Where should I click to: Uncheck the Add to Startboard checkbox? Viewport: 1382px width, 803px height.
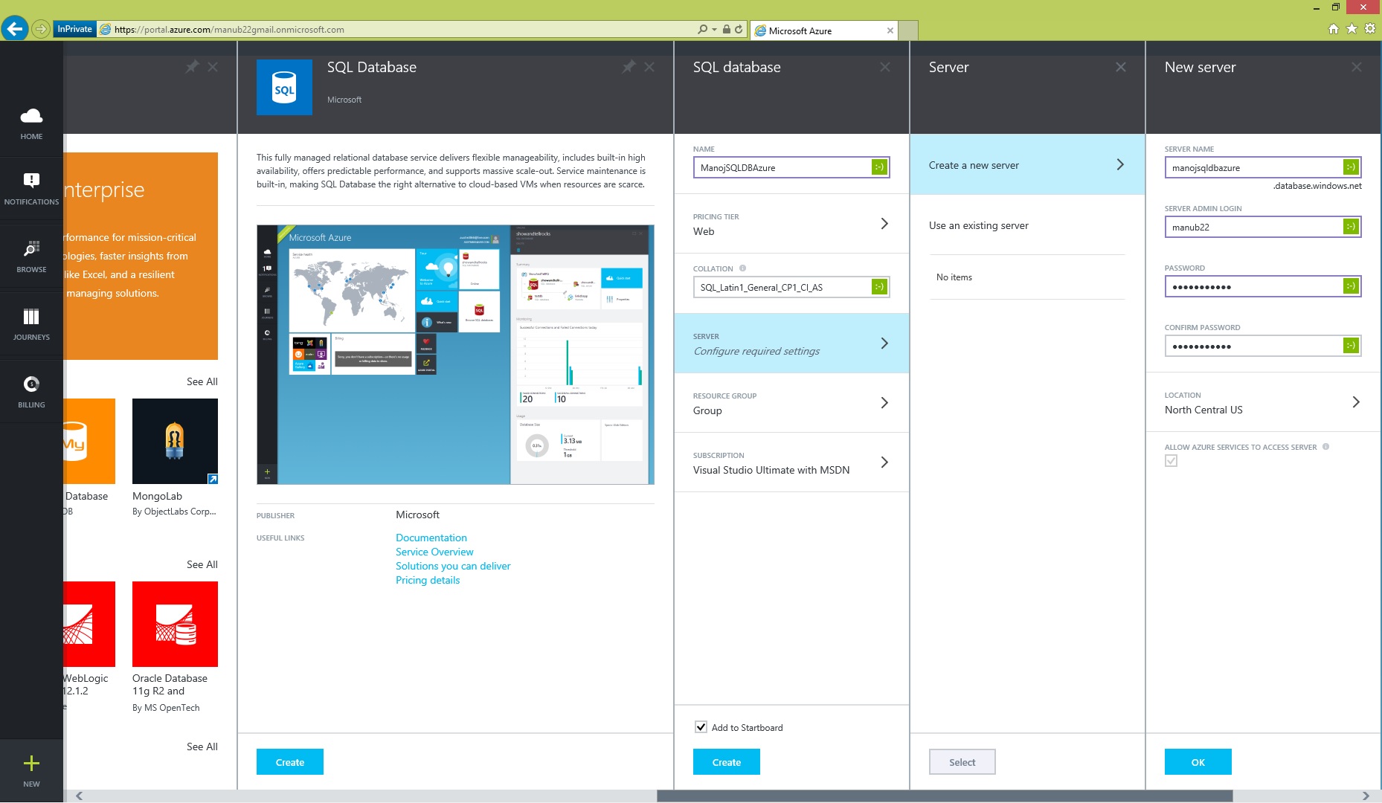point(701,727)
